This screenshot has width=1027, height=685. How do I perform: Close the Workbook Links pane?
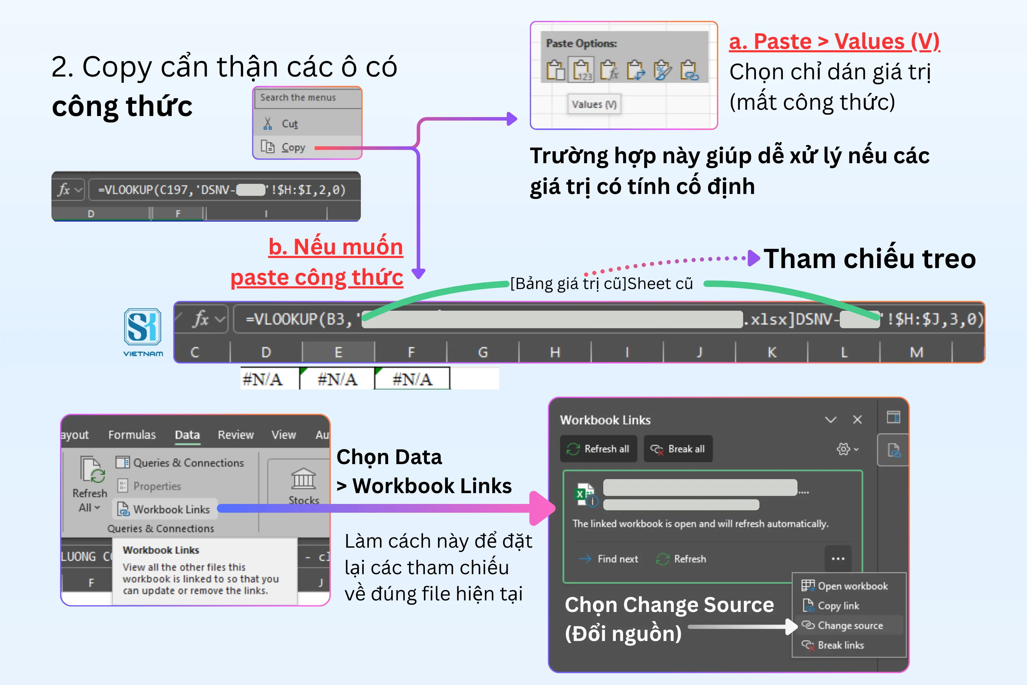coord(857,419)
